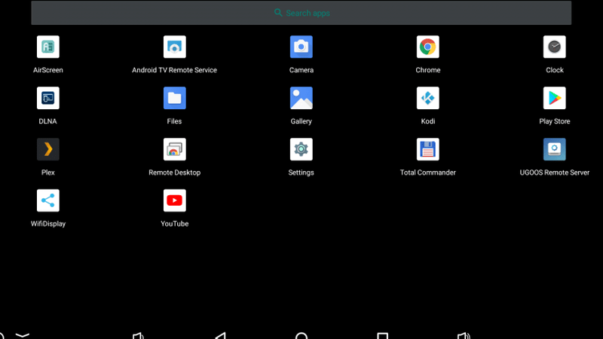Viewport: 603px width, 339px height.
Task: Launch the Chrome browser
Action: coord(427,47)
